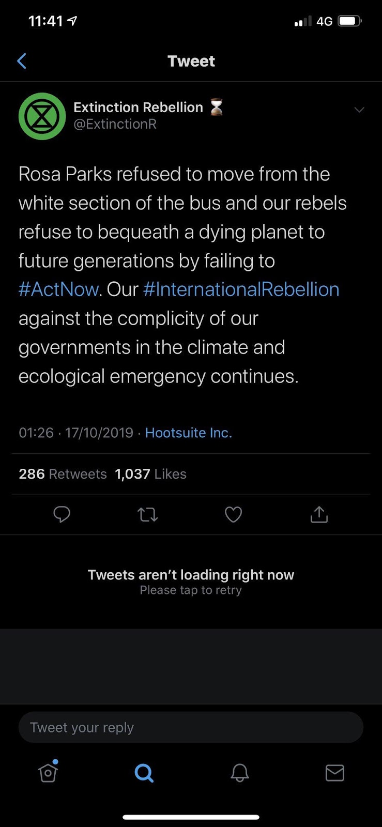Open the #InternationalRebellion hashtag link
Screen dimensions: 382x827
(241, 289)
